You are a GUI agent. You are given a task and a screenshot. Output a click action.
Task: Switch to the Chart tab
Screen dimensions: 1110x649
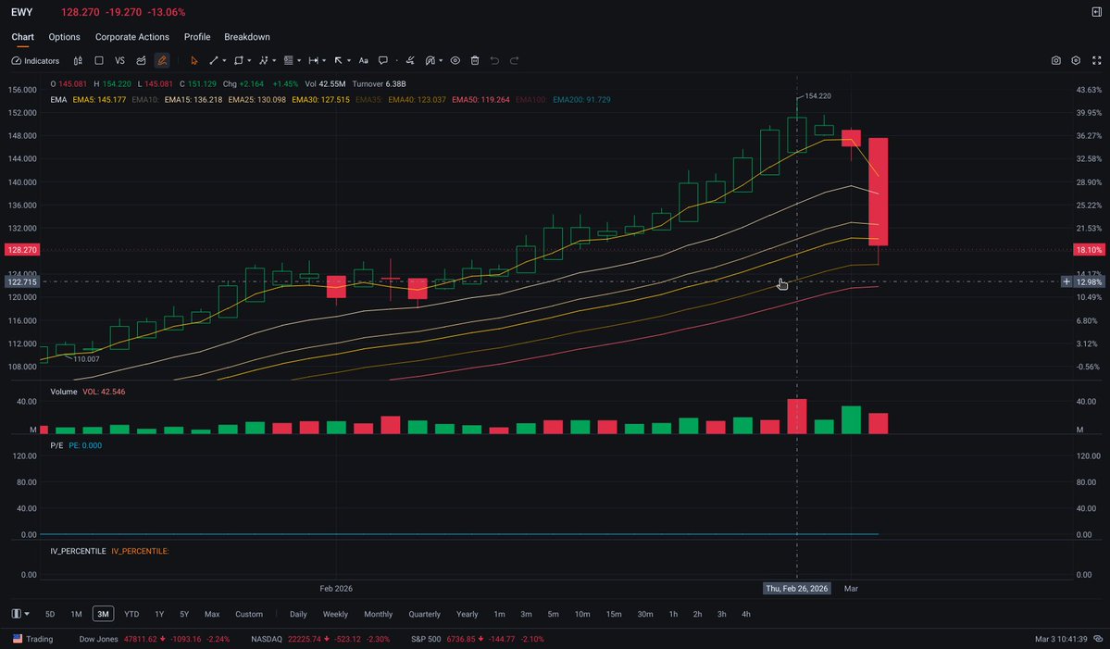pos(22,37)
